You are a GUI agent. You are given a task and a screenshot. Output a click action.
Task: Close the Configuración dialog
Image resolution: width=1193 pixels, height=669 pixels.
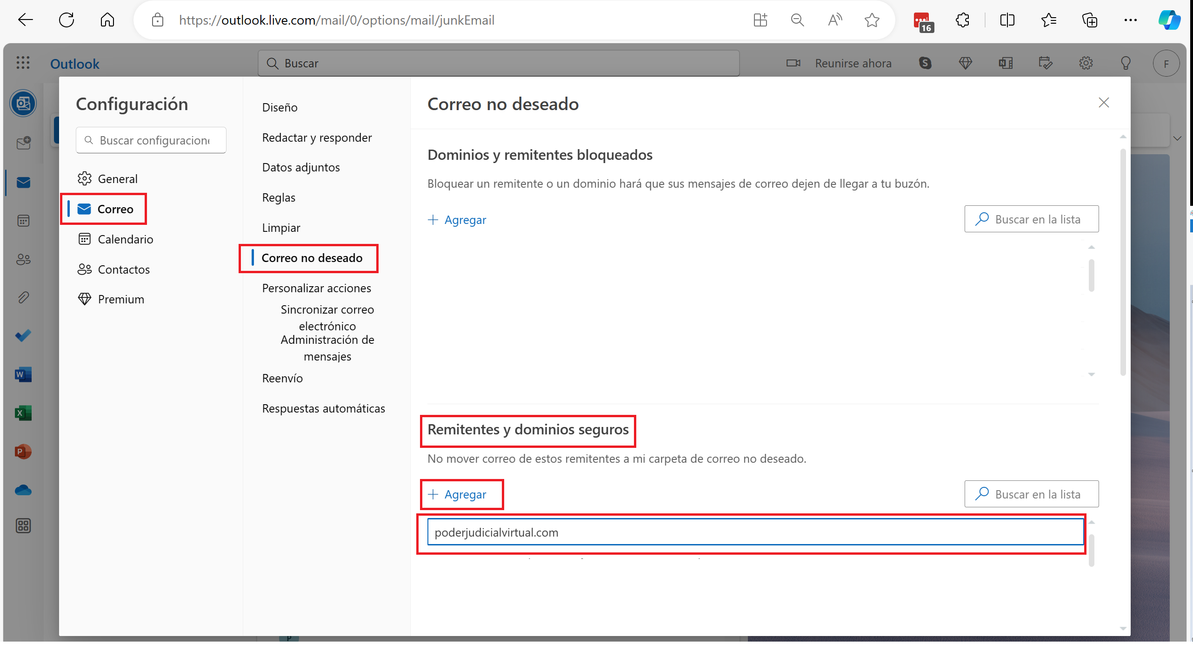point(1104,103)
